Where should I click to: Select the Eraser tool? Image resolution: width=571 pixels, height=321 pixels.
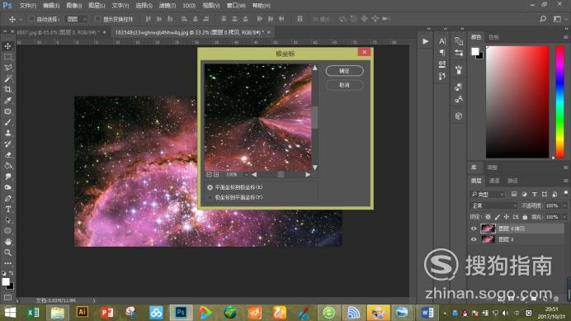pos(7,155)
